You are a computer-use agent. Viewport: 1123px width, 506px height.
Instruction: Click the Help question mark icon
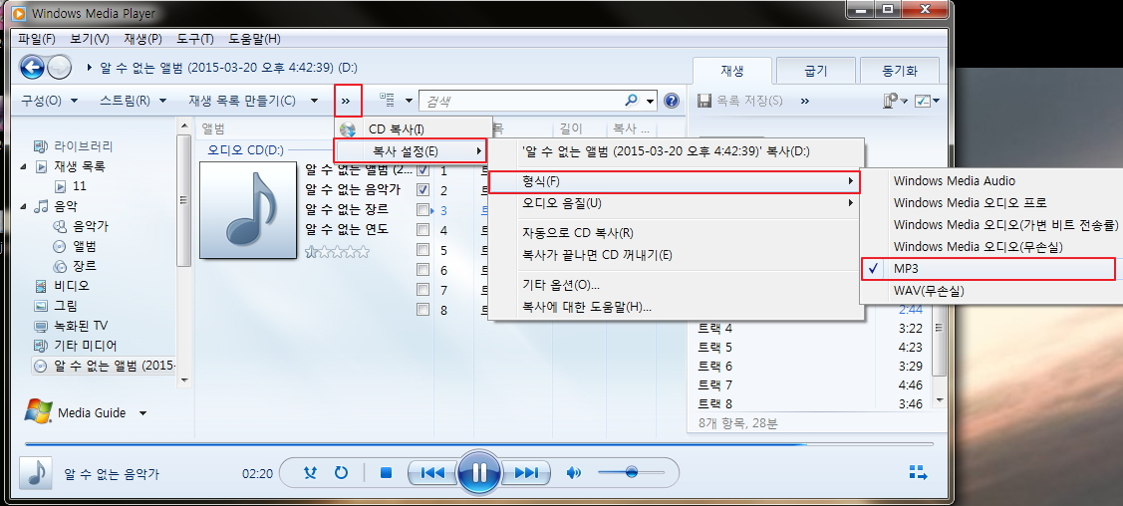[671, 101]
